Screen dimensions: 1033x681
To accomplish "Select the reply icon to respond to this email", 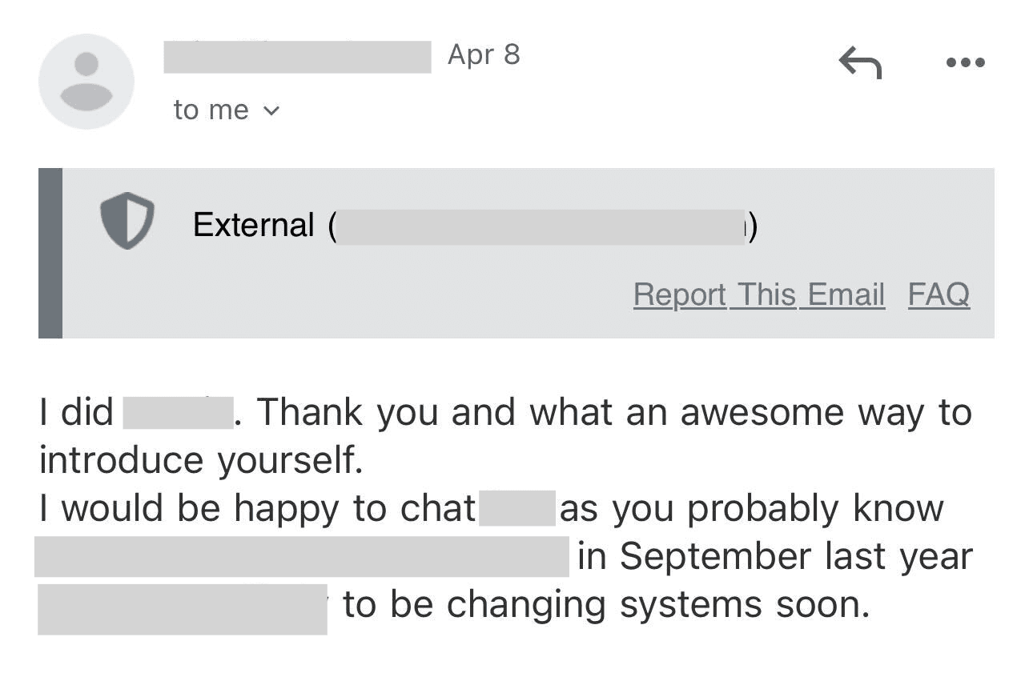I will click(x=861, y=62).
